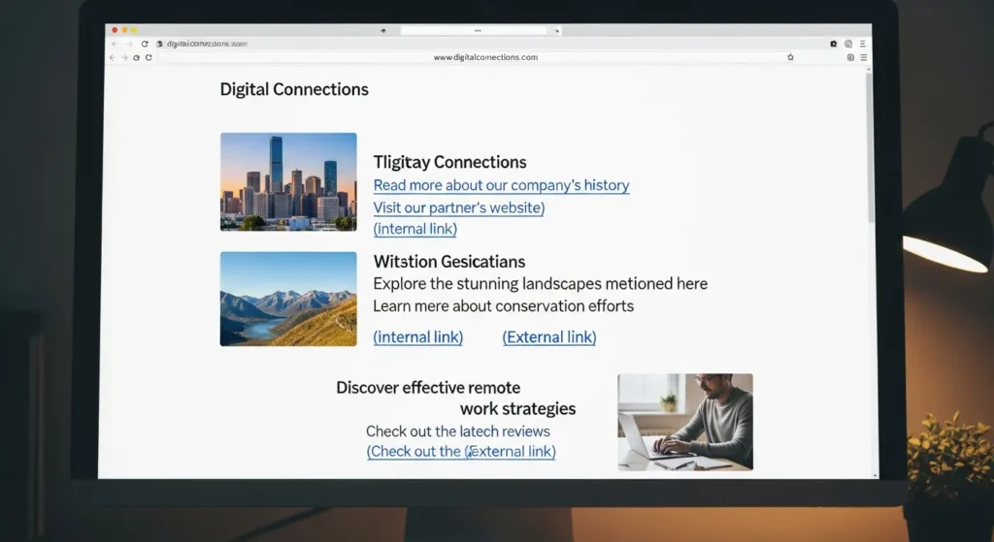Image resolution: width=994 pixels, height=542 pixels.
Task: Bookmark the page with the star icon
Action: point(790,57)
